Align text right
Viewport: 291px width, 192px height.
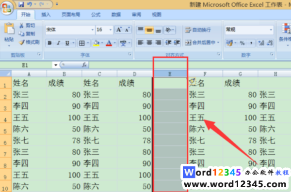click(158, 43)
